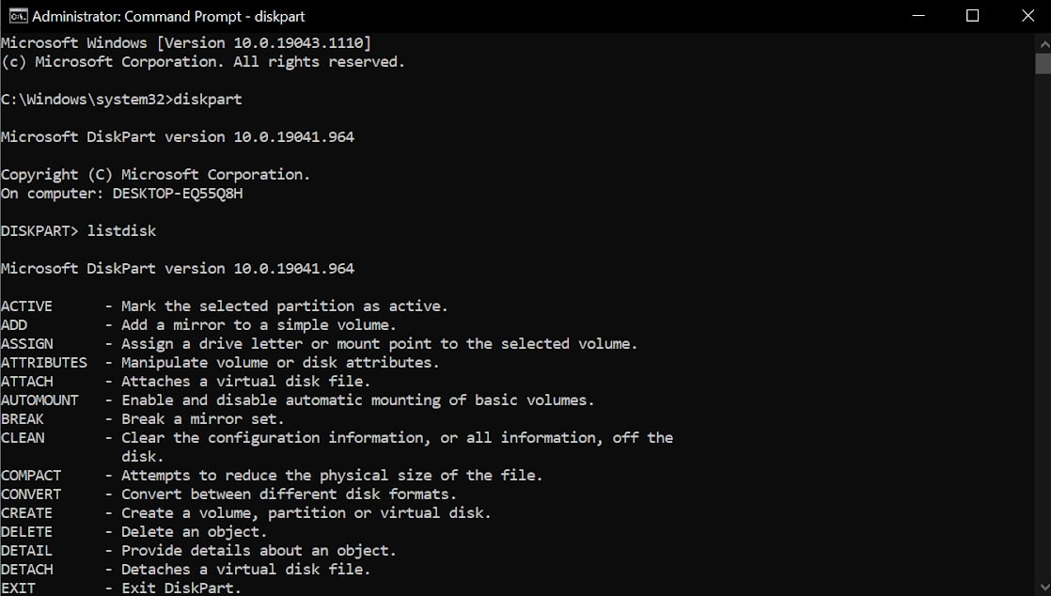
Task: Click the 'DISKPART> listdisk' prompt line
Action: click(x=78, y=230)
